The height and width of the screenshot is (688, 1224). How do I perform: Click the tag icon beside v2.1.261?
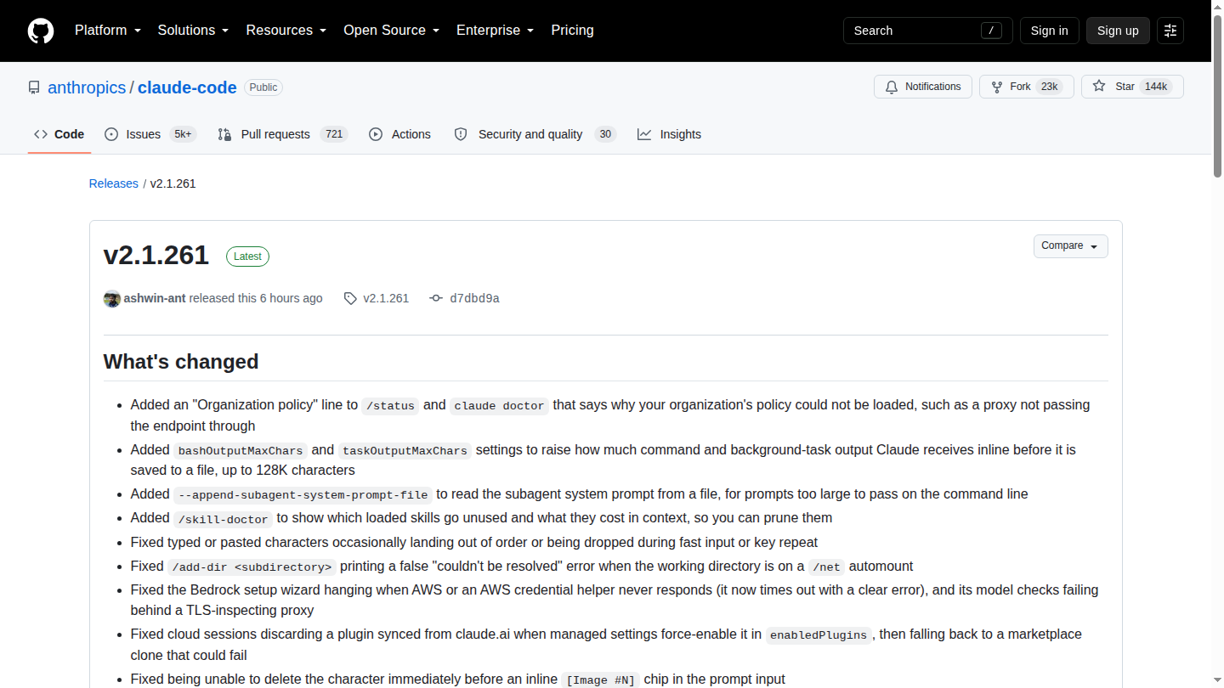pos(350,298)
